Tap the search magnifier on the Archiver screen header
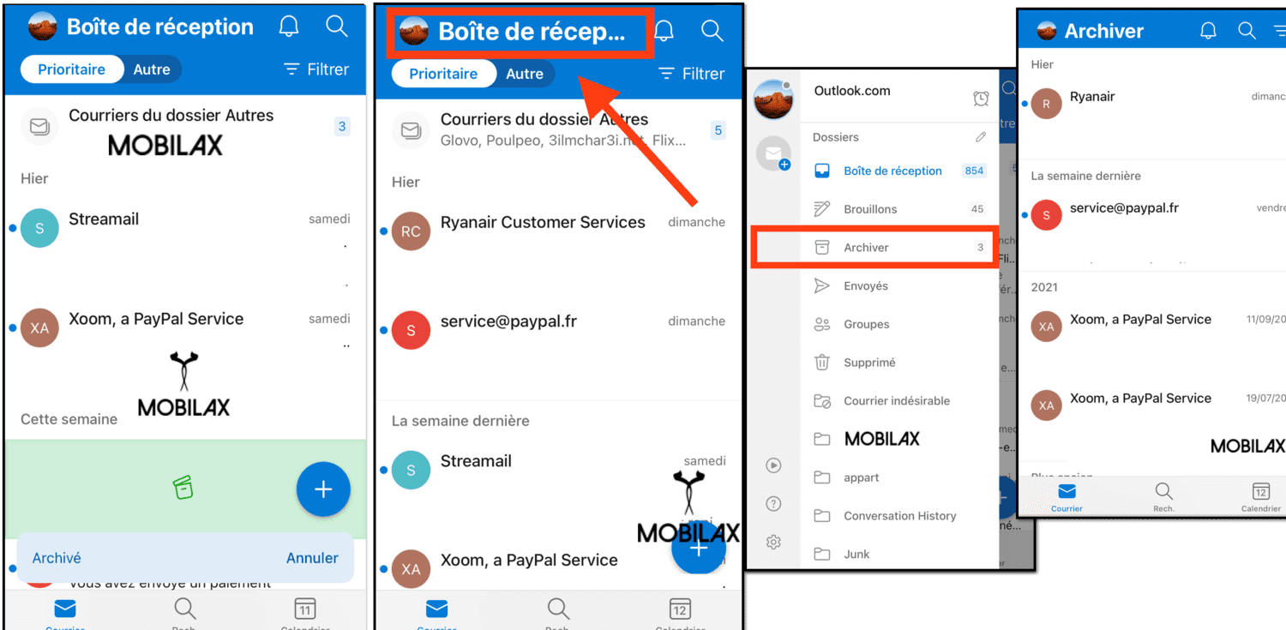 pyautogui.click(x=1247, y=31)
